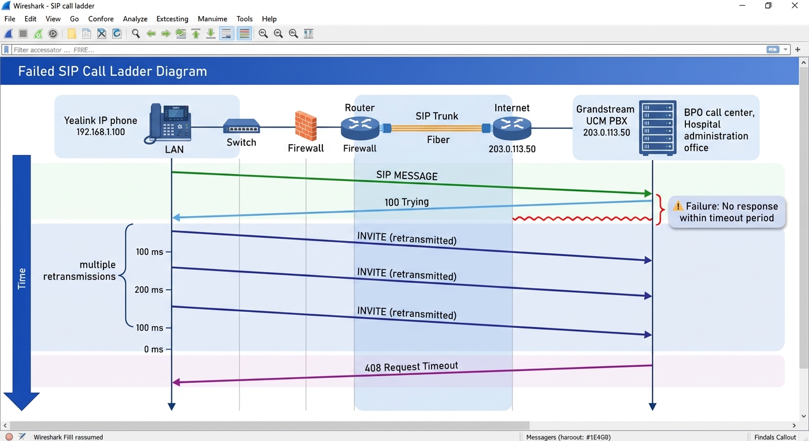Expand the recent filters dropdown arrow
809x441 pixels.
coord(785,50)
